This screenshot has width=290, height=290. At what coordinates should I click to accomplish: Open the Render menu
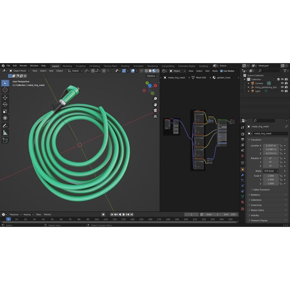(x=23, y=66)
